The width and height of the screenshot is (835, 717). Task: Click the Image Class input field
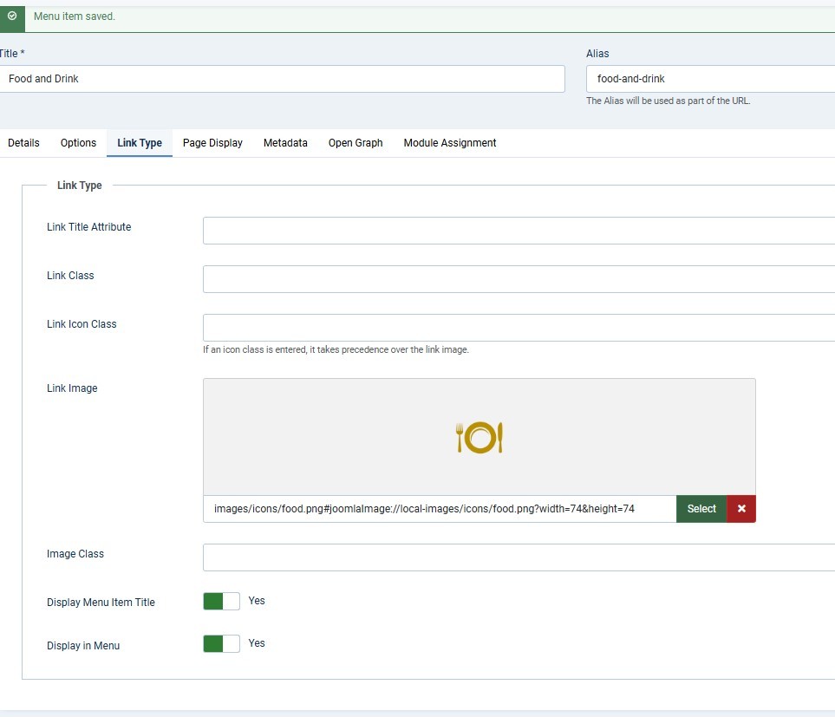tap(519, 557)
